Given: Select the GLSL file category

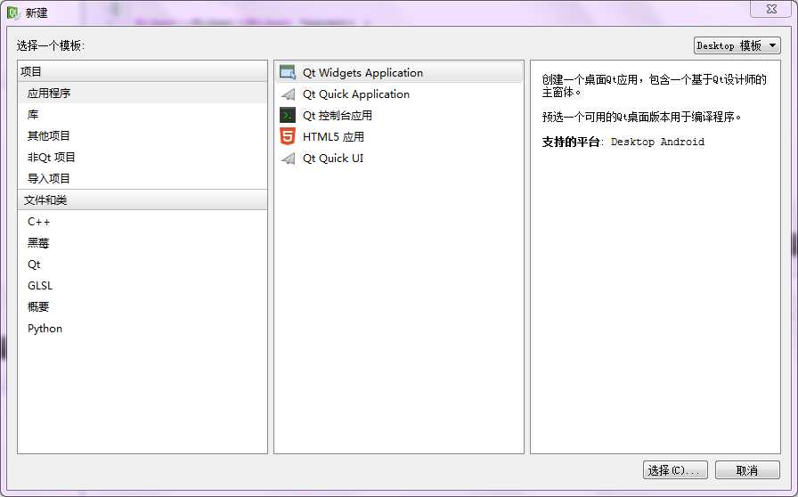Looking at the screenshot, I should (142, 286).
